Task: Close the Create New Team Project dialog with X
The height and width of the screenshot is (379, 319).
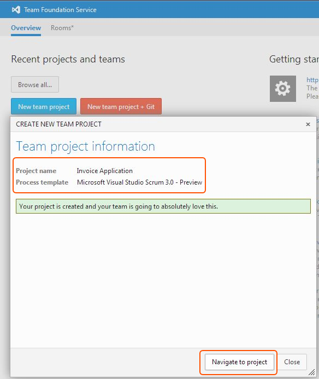Action: tap(308, 124)
